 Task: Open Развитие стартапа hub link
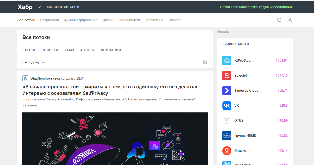click(142, 99)
